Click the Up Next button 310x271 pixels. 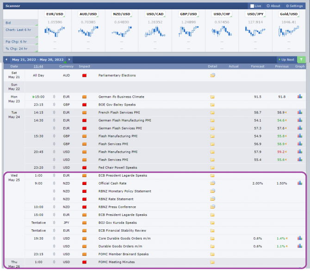tap(286, 60)
